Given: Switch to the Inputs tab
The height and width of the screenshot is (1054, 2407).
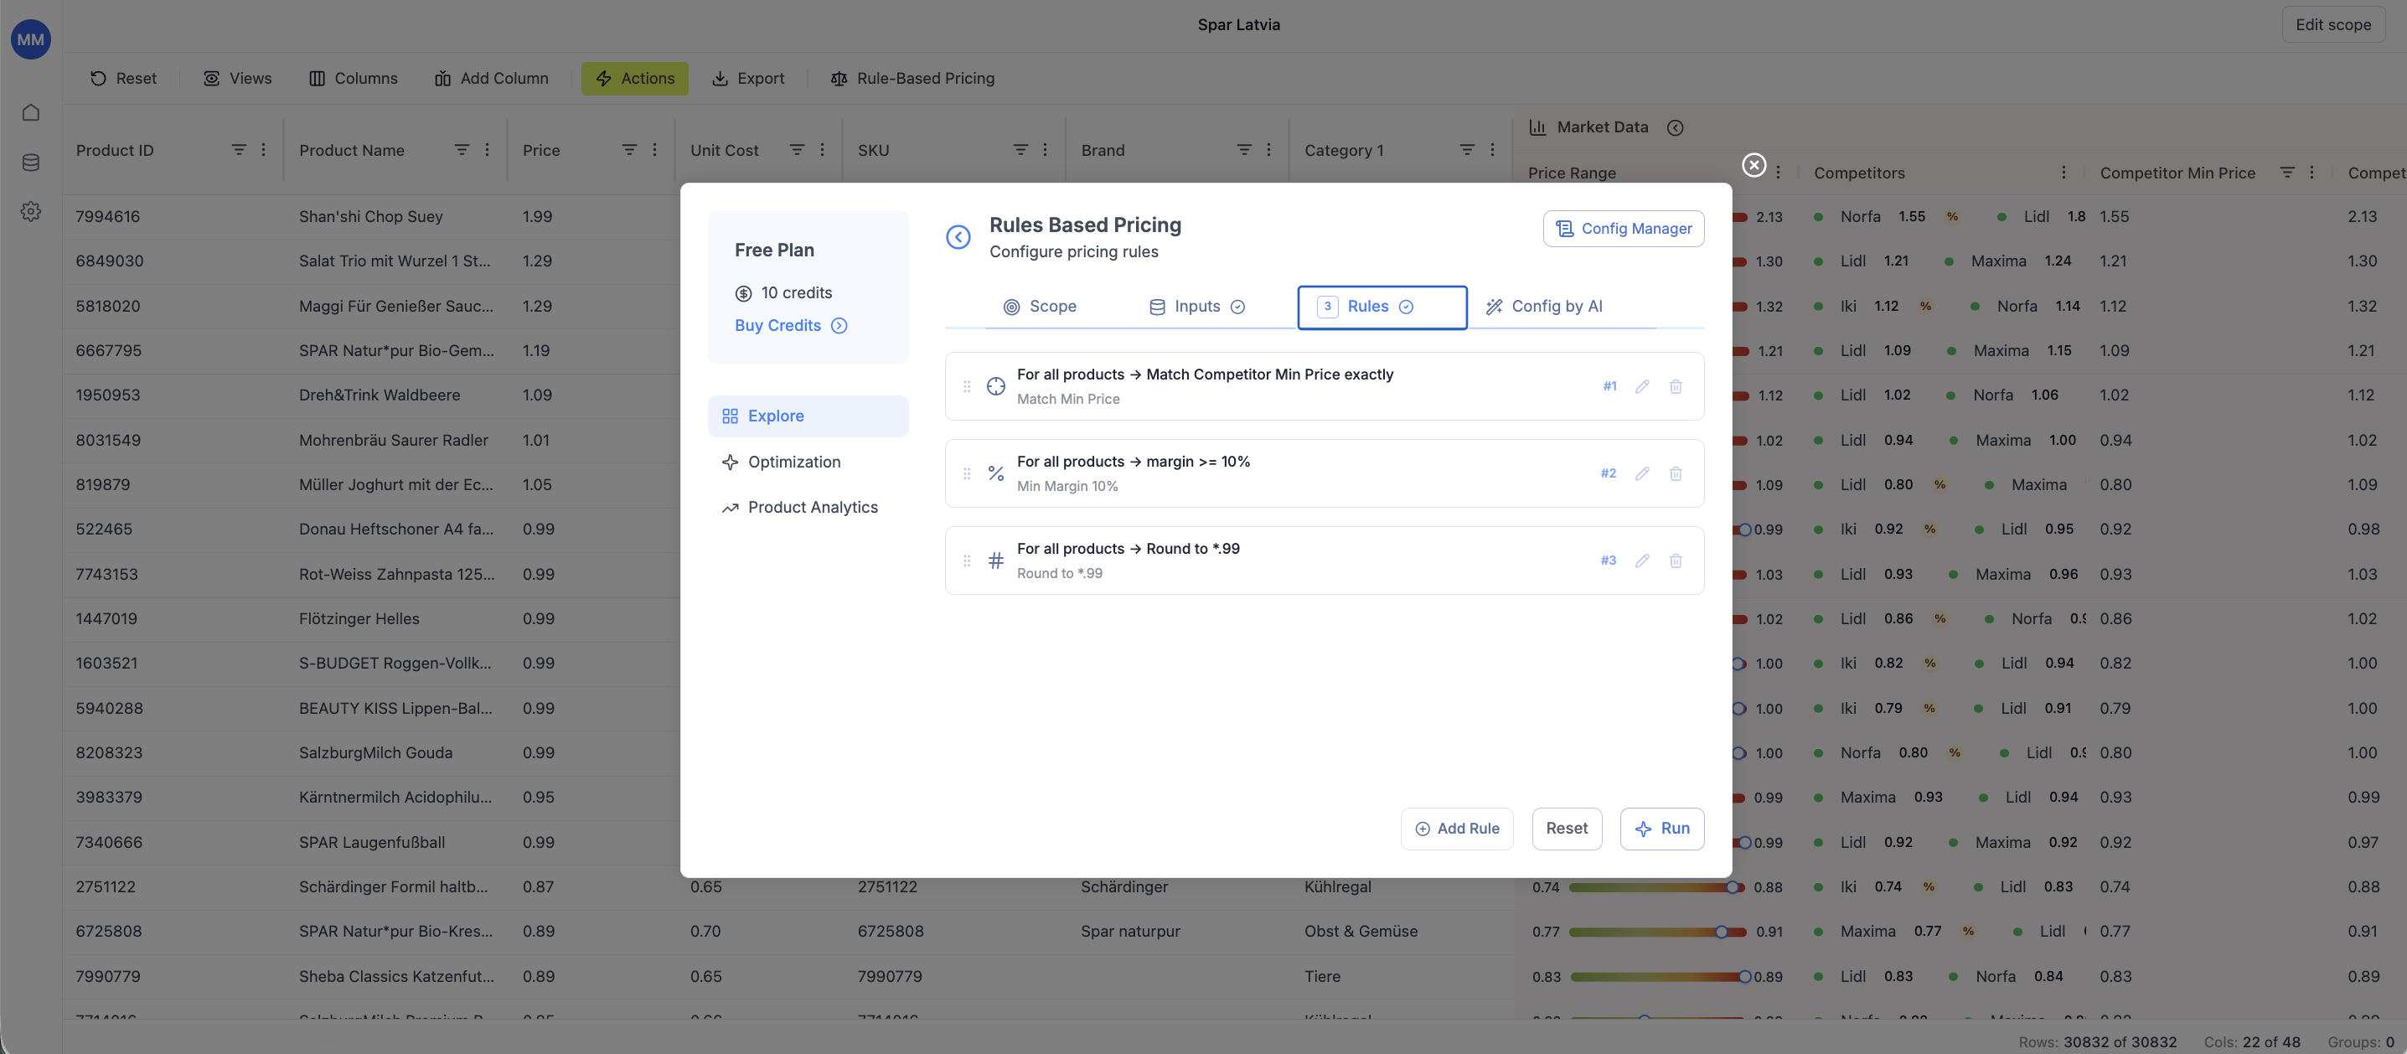Looking at the screenshot, I should pos(1196,307).
